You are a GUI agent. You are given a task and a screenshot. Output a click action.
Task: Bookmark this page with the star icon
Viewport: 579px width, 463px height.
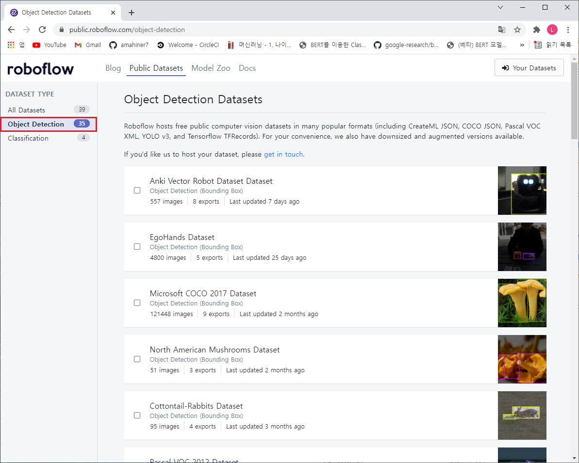pos(517,30)
